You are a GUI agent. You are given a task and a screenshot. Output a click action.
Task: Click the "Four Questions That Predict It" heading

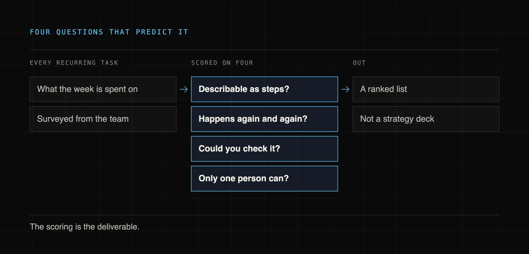coord(109,32)
